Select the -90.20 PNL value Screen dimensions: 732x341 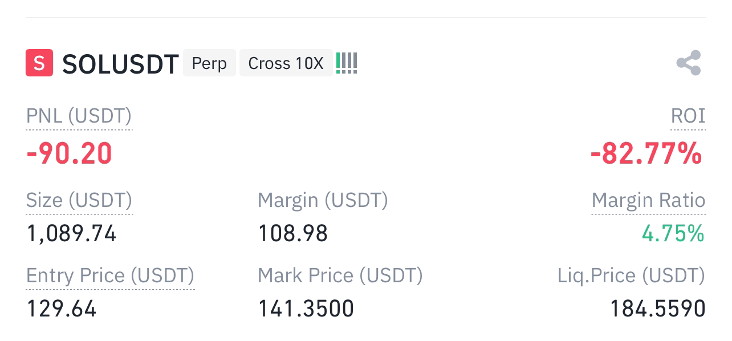click(70, 154)
